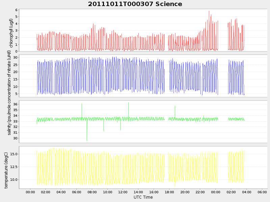
Task: Click the 20:00 time axis tick label
Action: click(x=185, y=192)
